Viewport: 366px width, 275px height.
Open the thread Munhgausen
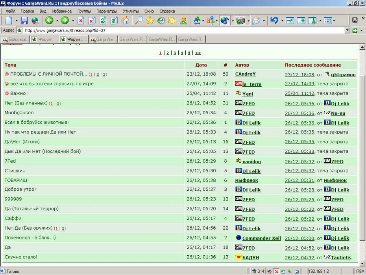[x=19, y=113]
